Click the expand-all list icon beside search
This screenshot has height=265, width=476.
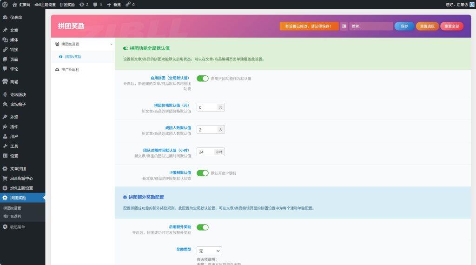[x=344, y=26]
